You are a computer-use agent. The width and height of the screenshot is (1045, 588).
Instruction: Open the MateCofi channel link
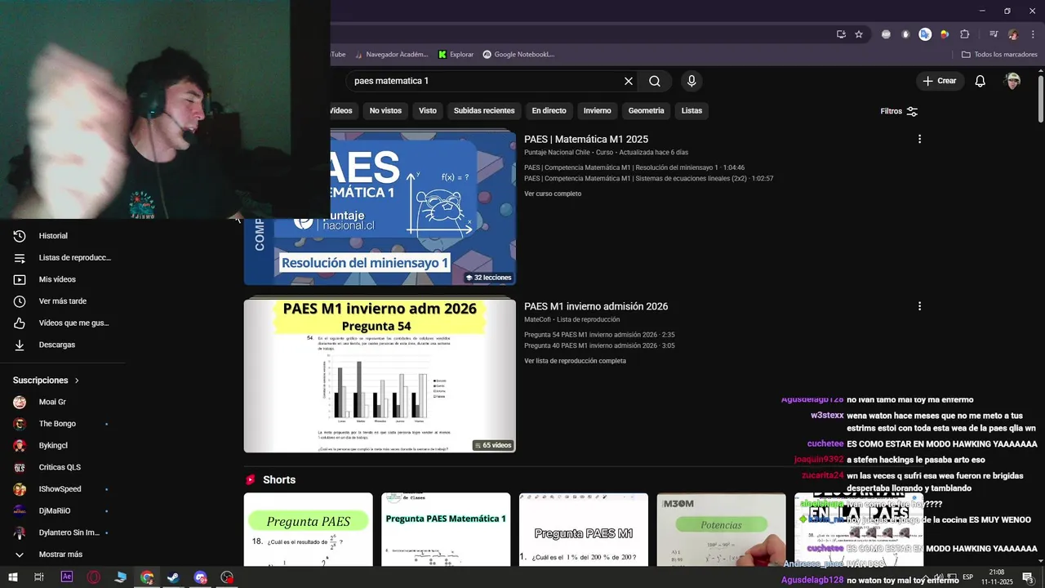[x=537, y=319]
